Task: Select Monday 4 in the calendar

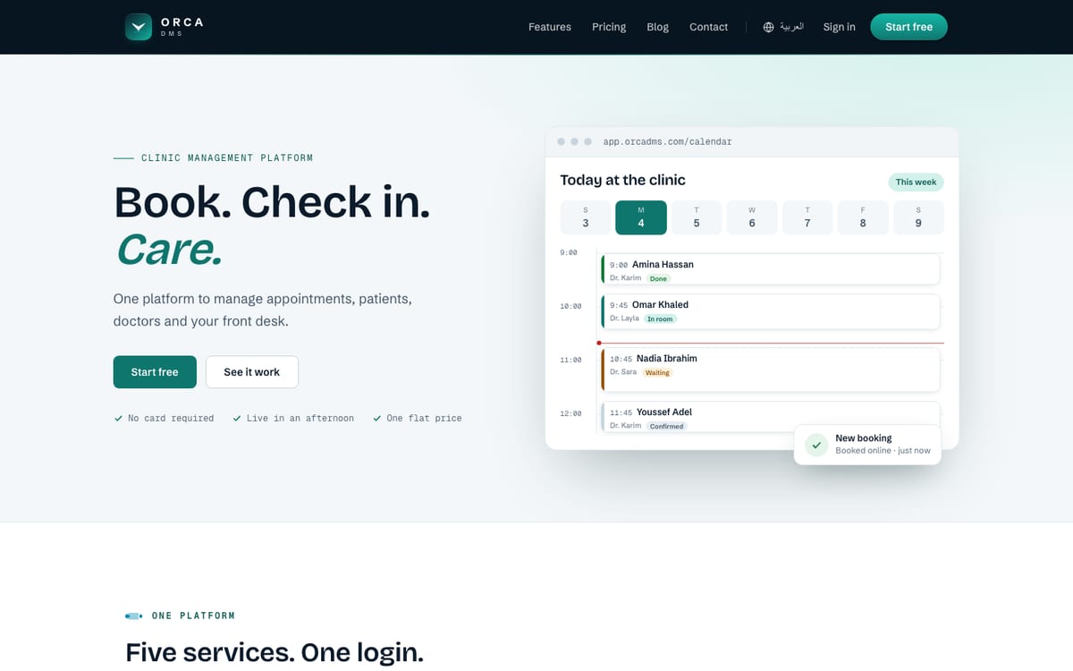Action: [x=641, y=217]
